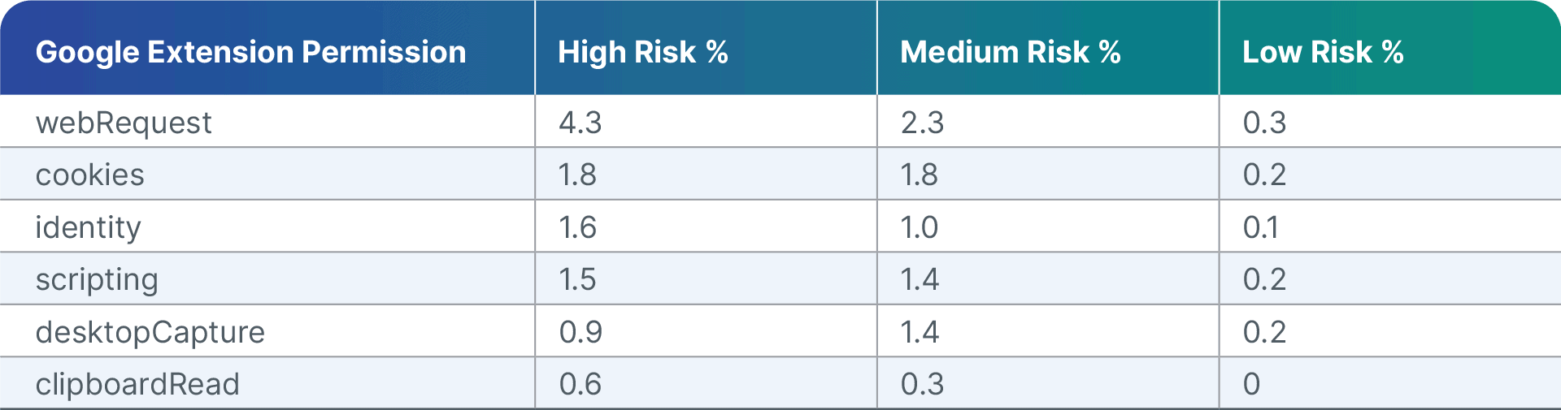Click scripting's High Risk value 1.5
This screenshot has height=410, width=1561.
coord(577,279)
